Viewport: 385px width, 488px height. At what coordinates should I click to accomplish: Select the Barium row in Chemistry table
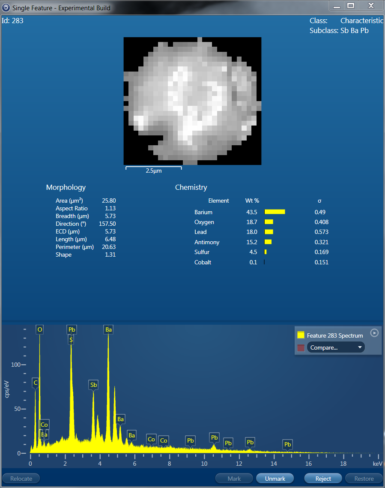(x=203, y=212)
